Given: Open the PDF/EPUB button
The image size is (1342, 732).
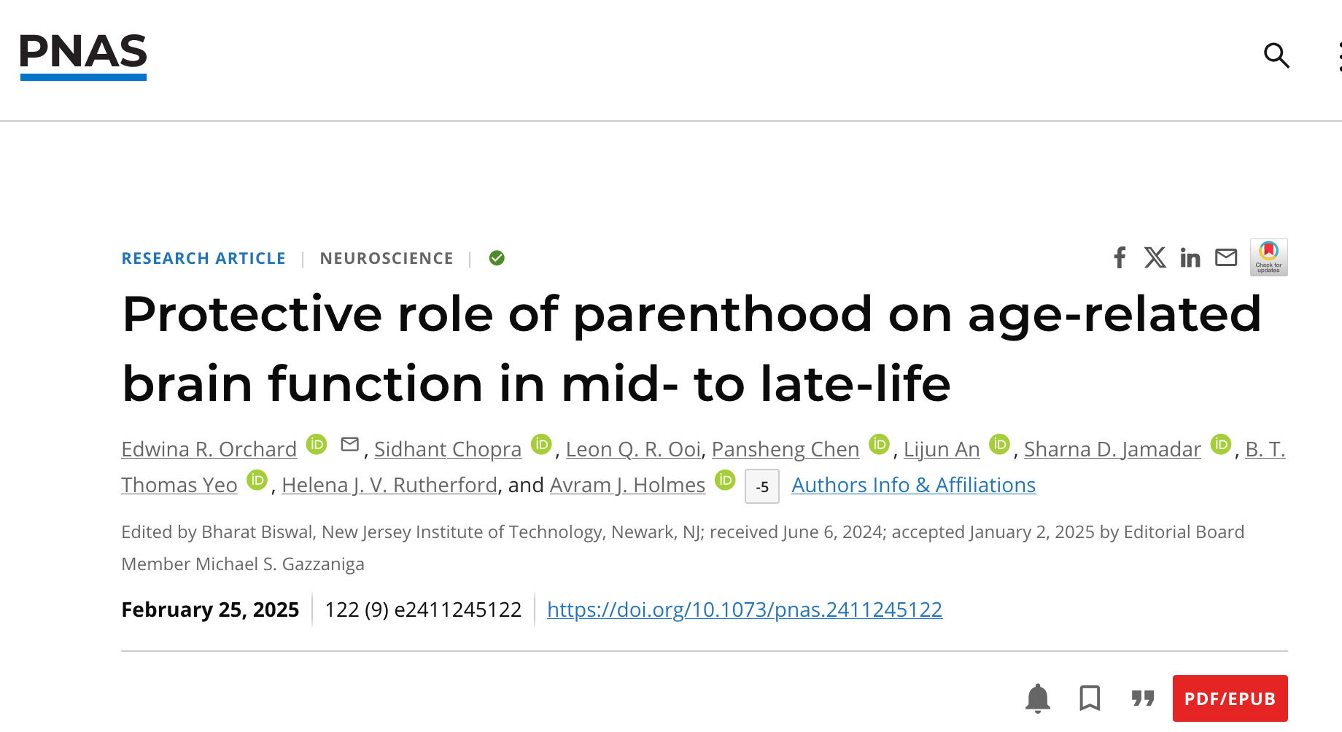Looking at the screenshot, I should click(x=1230, y=698).
